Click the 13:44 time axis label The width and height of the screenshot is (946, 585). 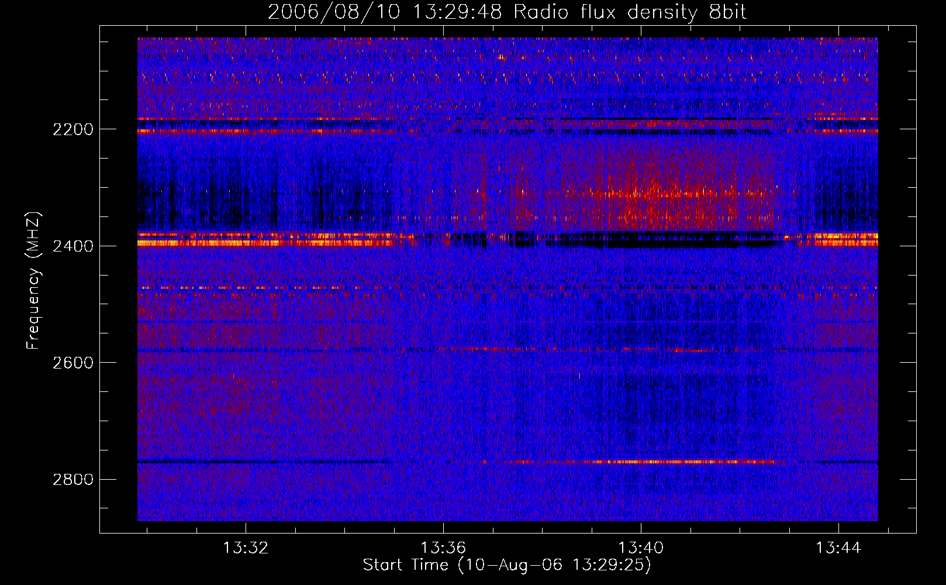[838, 548]
